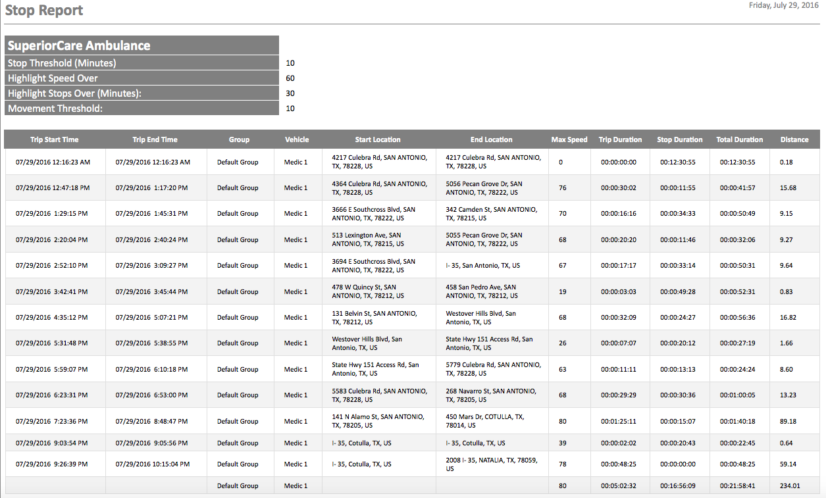Image resolution: width=826 pixels, height=498 pixels.
Task: Click the SuperiorCare Ambulance heading
Action: tap(79, 45)
